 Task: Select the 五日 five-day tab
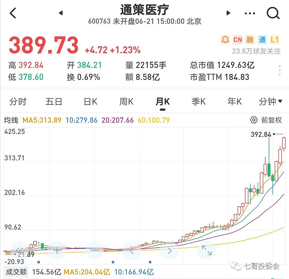coord(54,101)
